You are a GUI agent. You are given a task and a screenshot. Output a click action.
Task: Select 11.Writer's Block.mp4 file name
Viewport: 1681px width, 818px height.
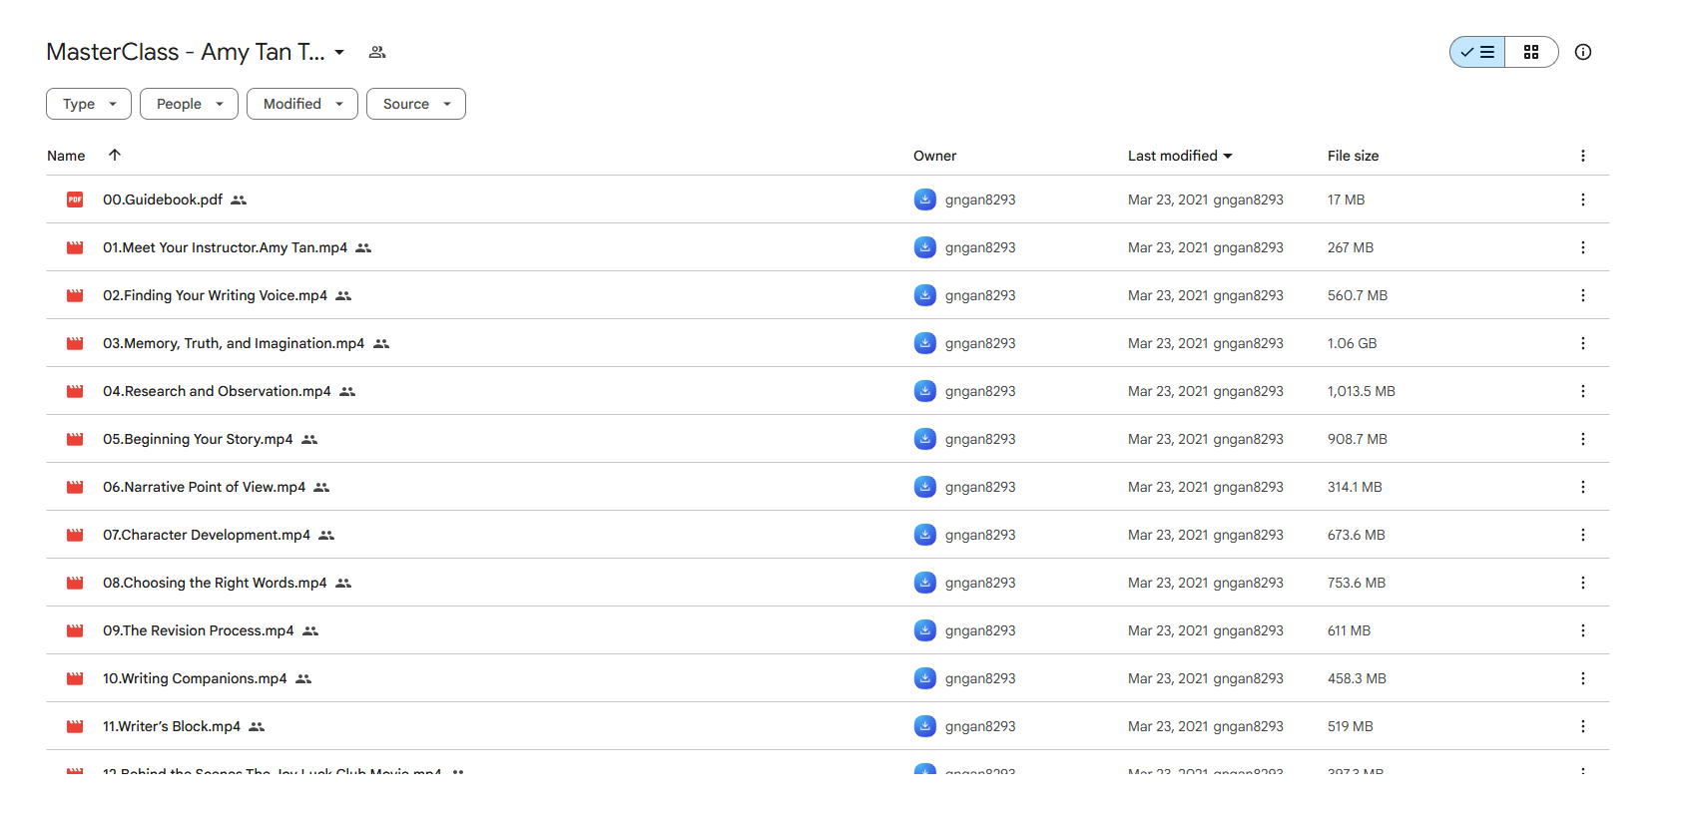172,726
